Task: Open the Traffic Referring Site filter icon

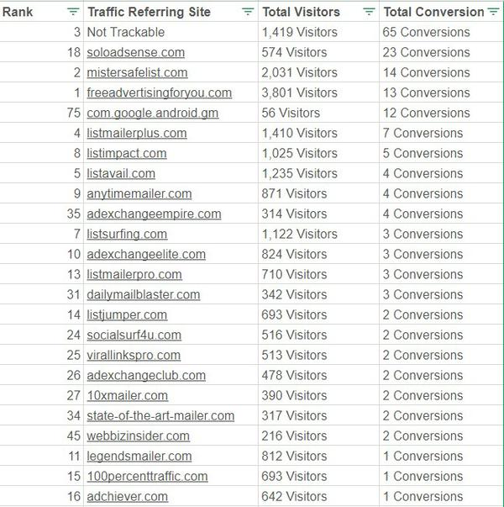Action: (248, 12)
